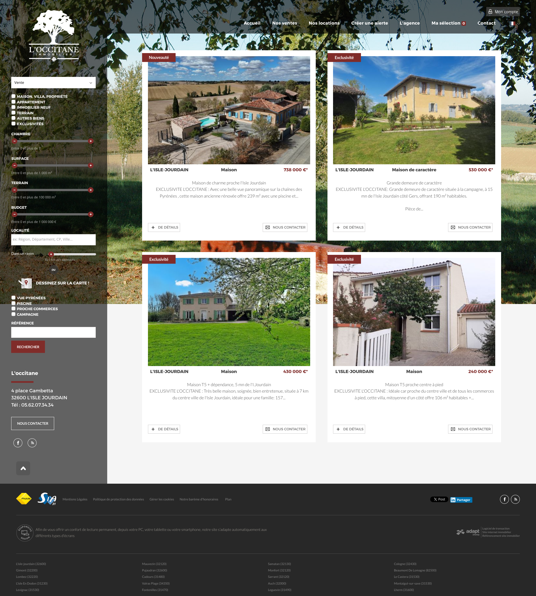
Task: Click the Budget slider plus handle
Action: coord(91,214)
